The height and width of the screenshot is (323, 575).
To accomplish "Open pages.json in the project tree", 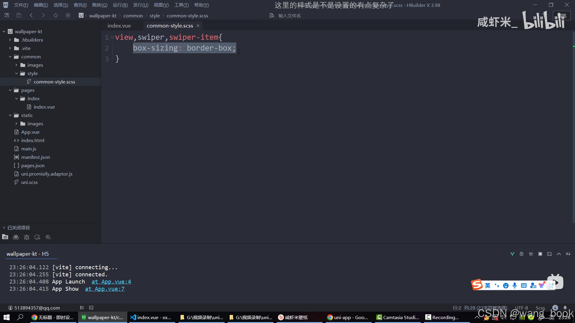I will (33, 165).
